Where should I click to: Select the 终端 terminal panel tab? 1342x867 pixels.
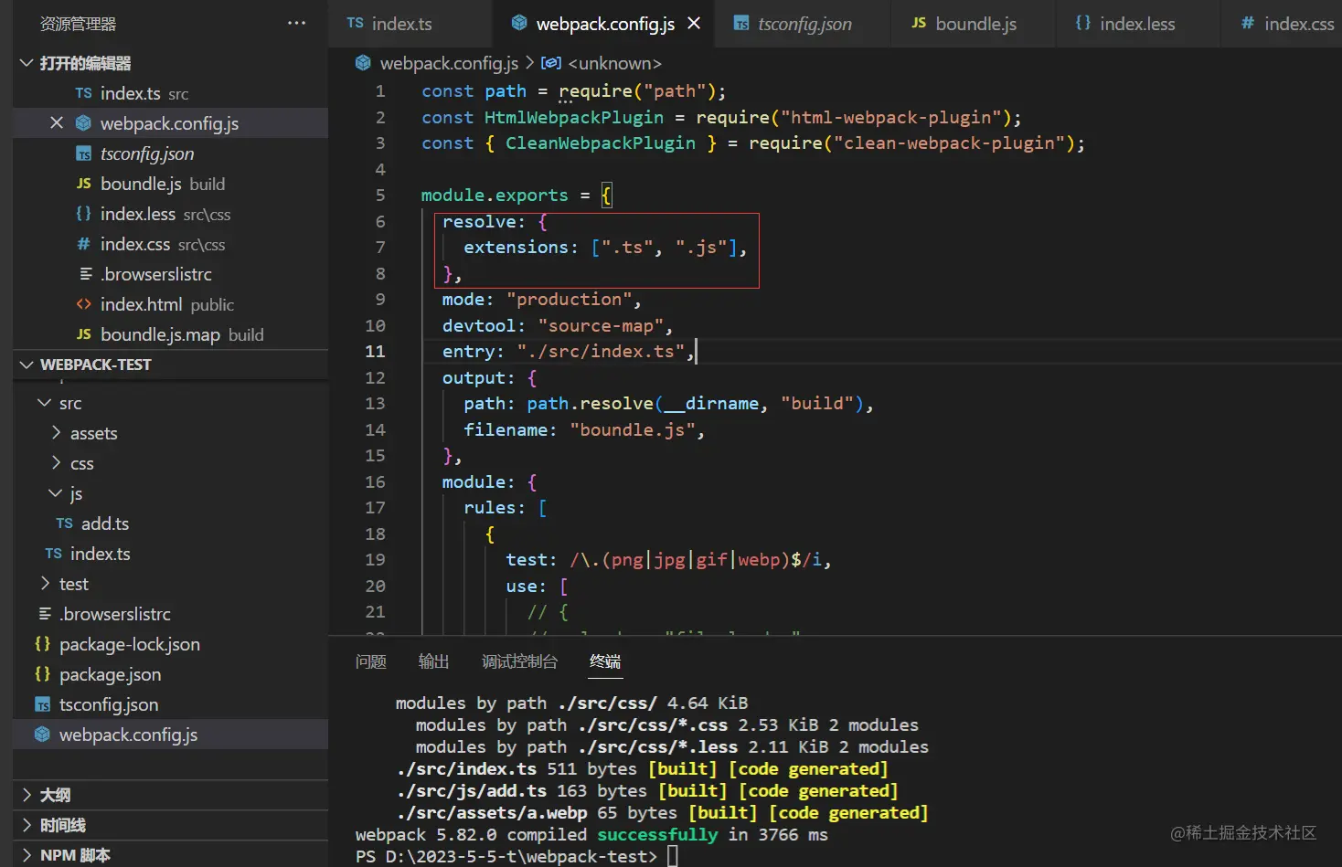[605, 661]
